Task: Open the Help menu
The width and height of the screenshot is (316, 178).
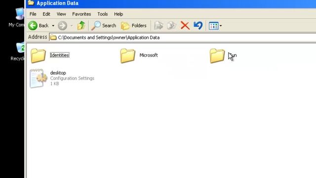Action: click(118, 14)
